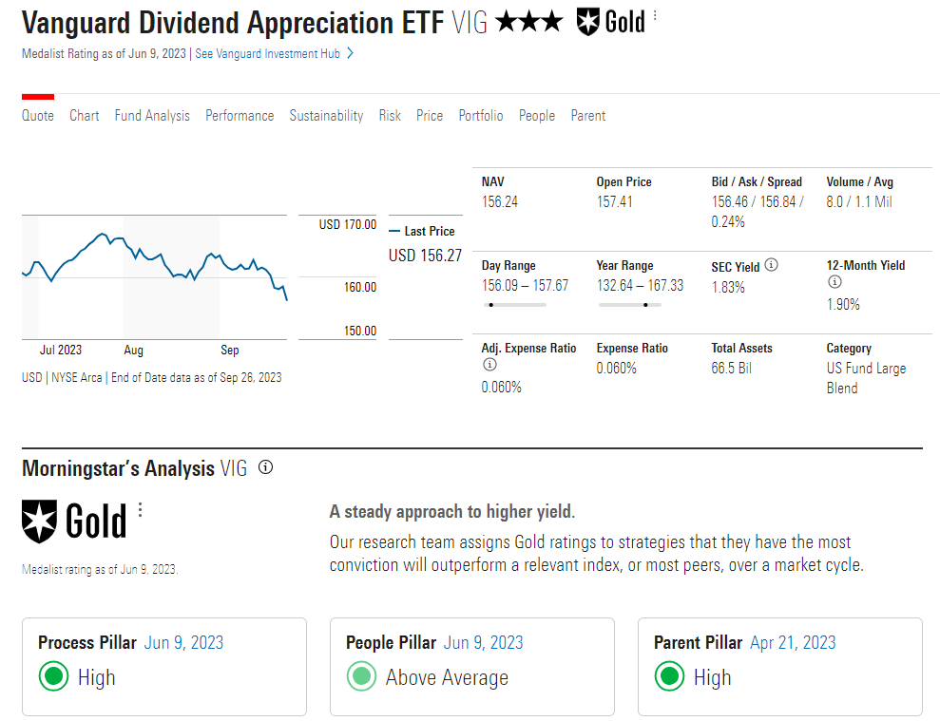940x721 pixels.
Task: Open the Sustainability tab
Action: [x=325, y=115]
